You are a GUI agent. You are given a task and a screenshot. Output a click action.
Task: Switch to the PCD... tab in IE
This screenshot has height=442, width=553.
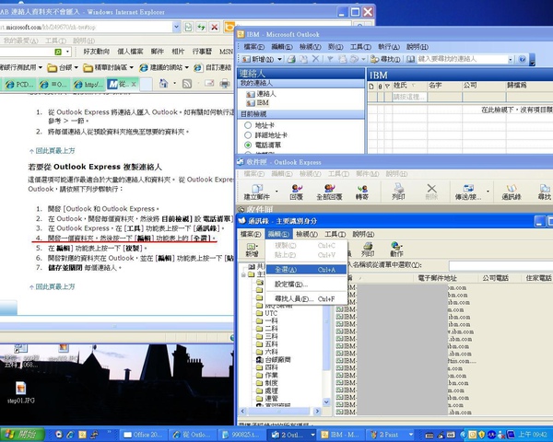coord(19,84)
